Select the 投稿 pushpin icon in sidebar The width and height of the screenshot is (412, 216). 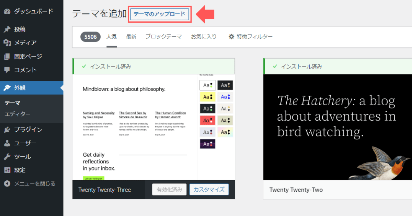pyautogui.click(x=8, y=29)
